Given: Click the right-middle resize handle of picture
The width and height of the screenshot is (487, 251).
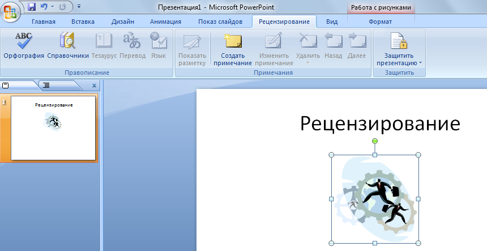Looking at the screenshot, I should click(418, 199).
